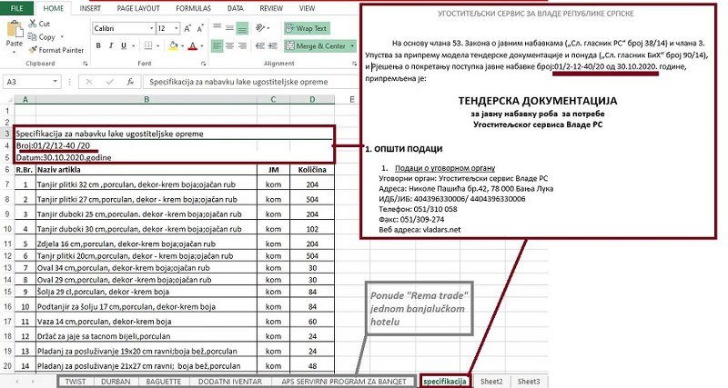Expand the Merge & Center dropdown arrow

[352, 46]
